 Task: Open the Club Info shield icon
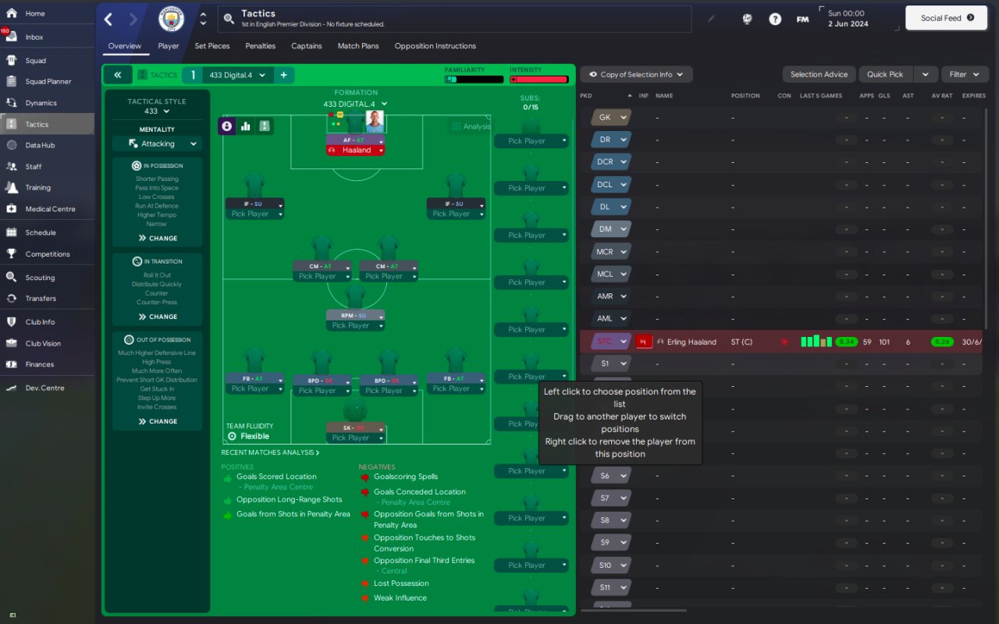[12, 321]
